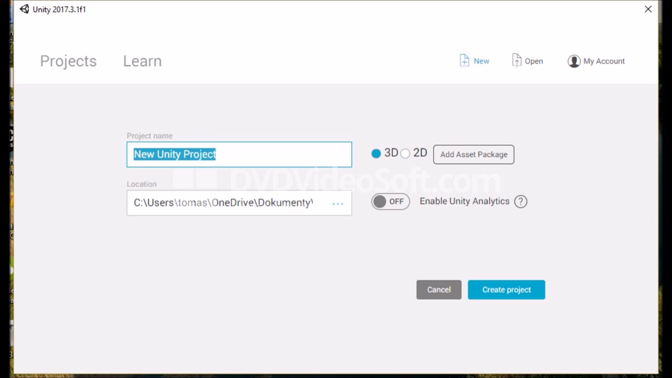Click the Add Asset Package button
The height and width of the screenshot is (378, 672).
point(474,154)
